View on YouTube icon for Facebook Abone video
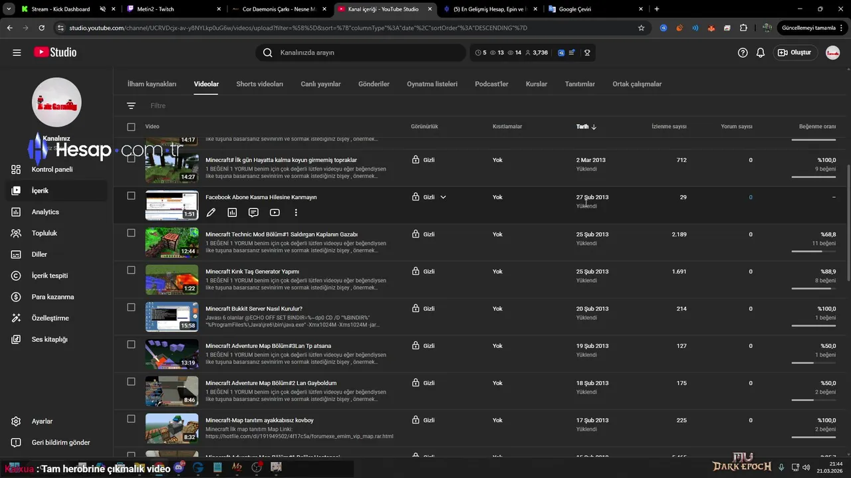This screenshot has width=851, height=478. pyautogui.click(x=275, y=212)
